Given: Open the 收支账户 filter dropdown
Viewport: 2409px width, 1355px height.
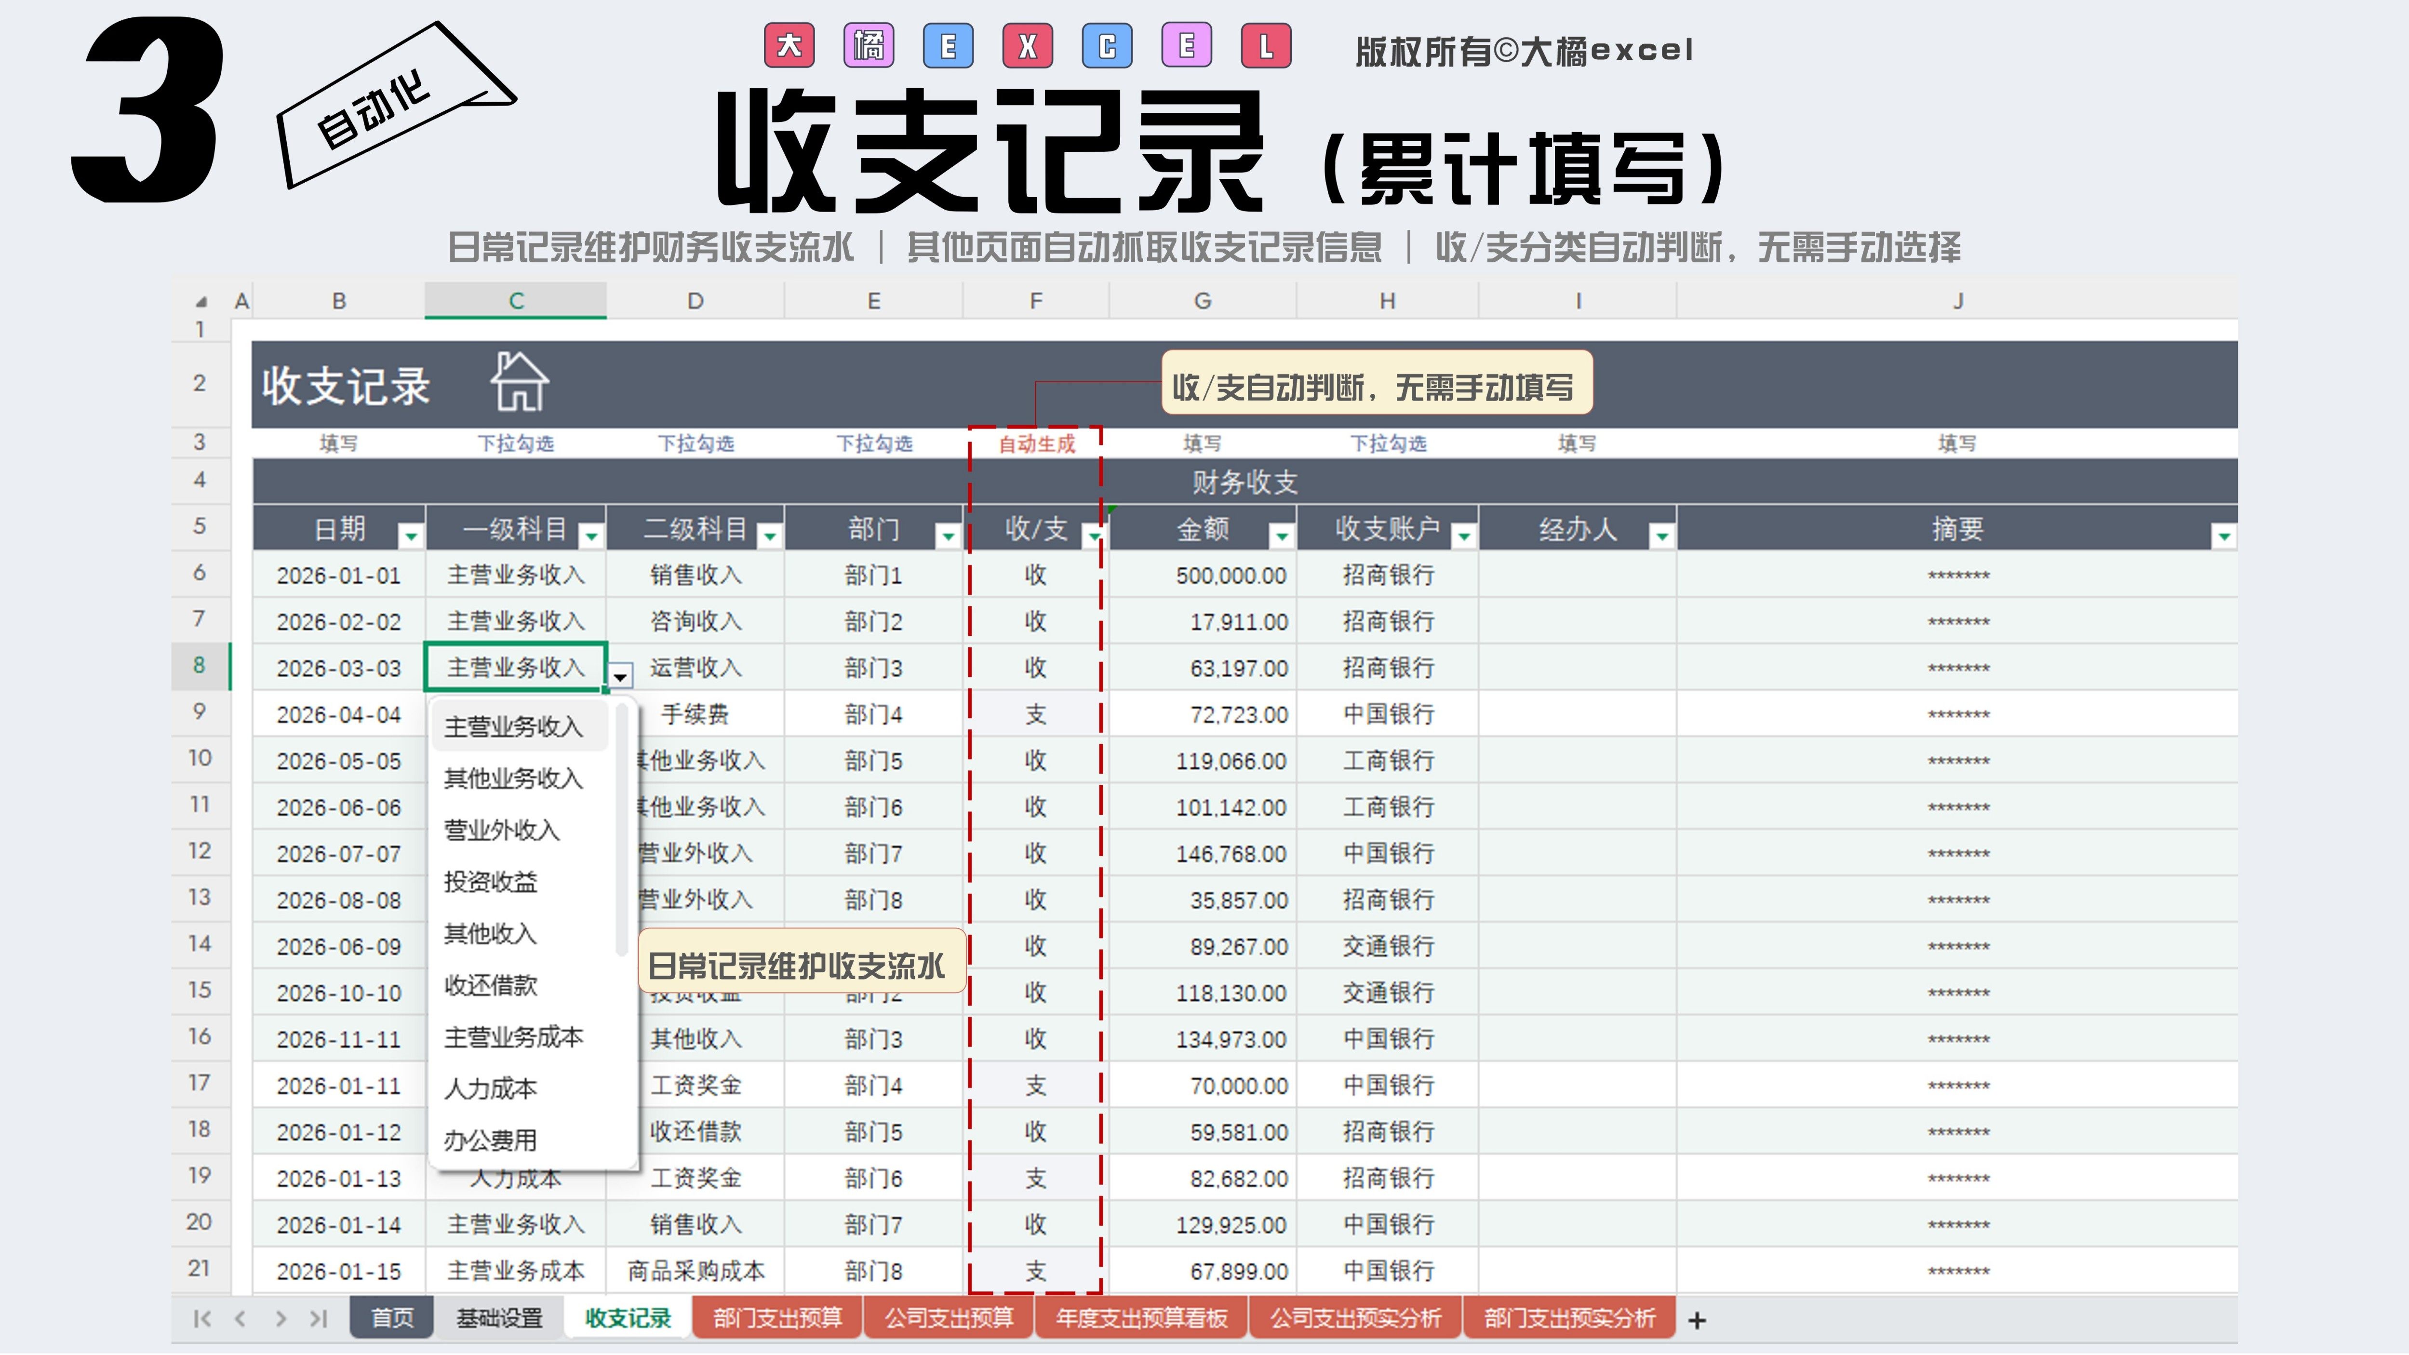Looking at the screenshot, I should [x=1463, y=536].
